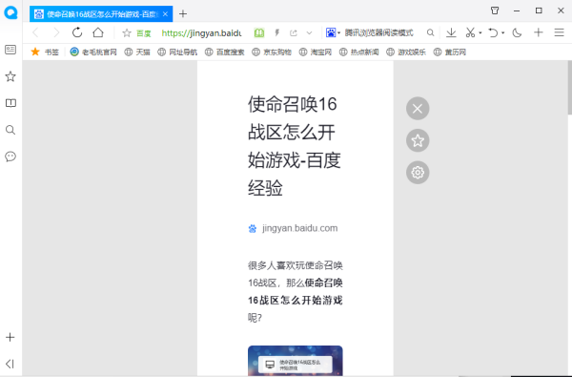This screenshot has height=377, width=572.
Task: Go to the home page
Action: [98, 32]
